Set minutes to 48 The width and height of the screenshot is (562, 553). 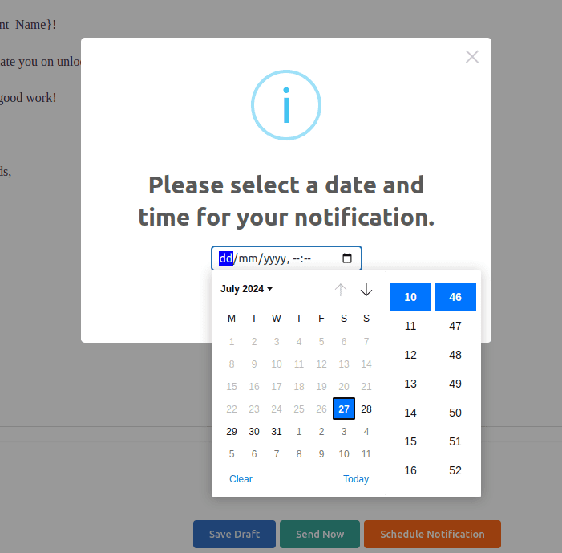(x=455, y=355)
